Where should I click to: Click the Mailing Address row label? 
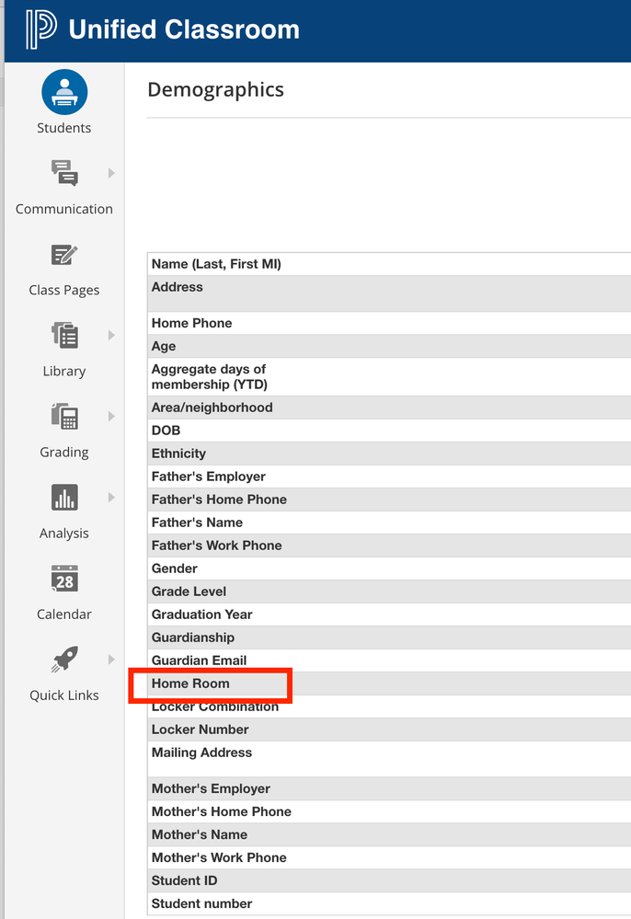click(x=201, y=752)
